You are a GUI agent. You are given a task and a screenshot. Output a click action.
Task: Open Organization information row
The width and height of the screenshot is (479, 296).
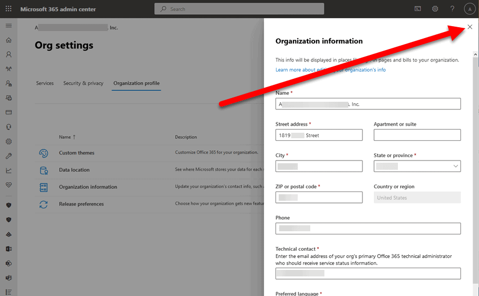pyautogui.click(x=88, y=187)
